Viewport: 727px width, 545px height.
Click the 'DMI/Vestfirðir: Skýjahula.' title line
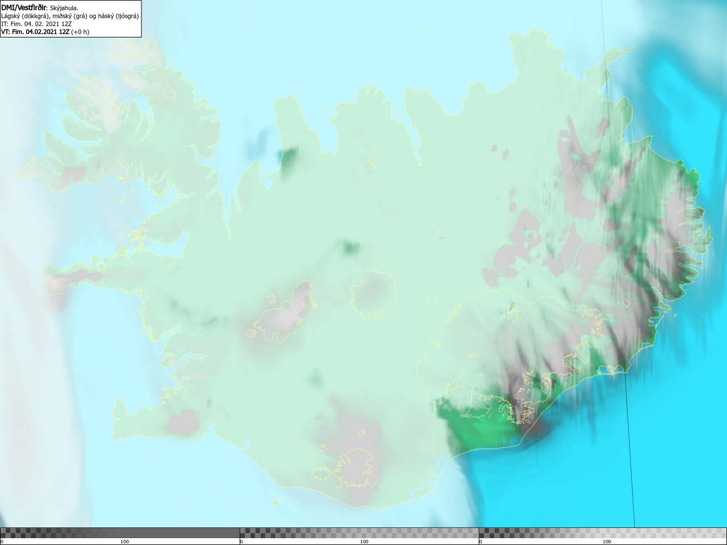(x=40, y=7)
